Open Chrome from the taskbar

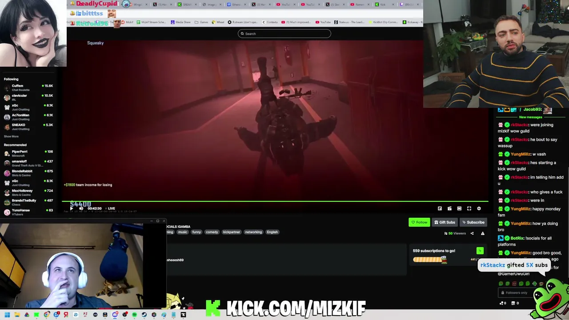click(46, 315)
